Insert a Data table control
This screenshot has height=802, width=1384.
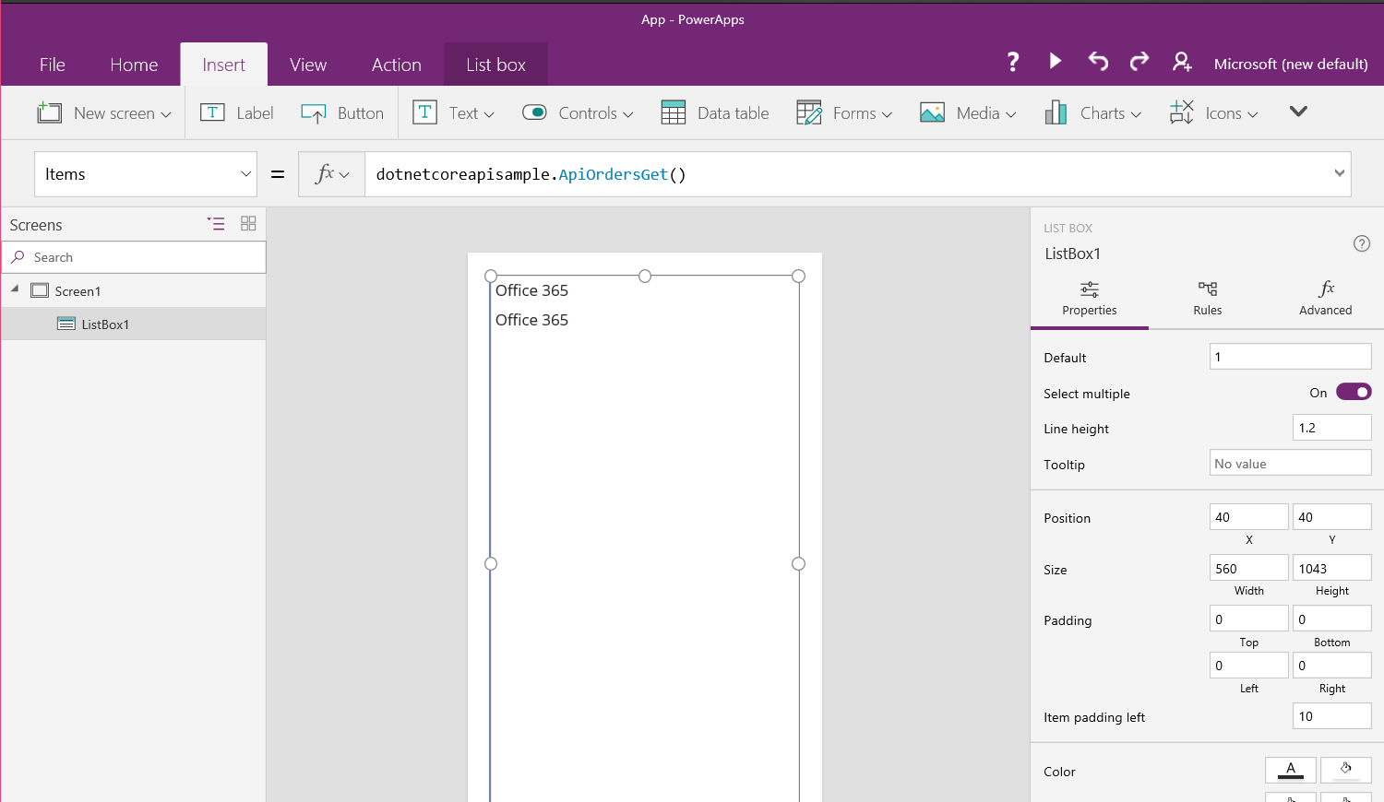click(715, 113)
